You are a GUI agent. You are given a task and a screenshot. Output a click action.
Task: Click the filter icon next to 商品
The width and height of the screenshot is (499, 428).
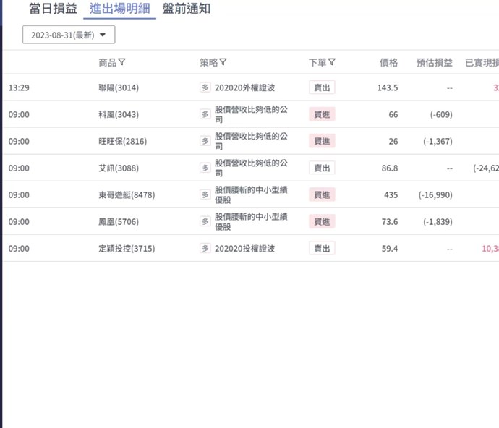[x=122, y=62]
